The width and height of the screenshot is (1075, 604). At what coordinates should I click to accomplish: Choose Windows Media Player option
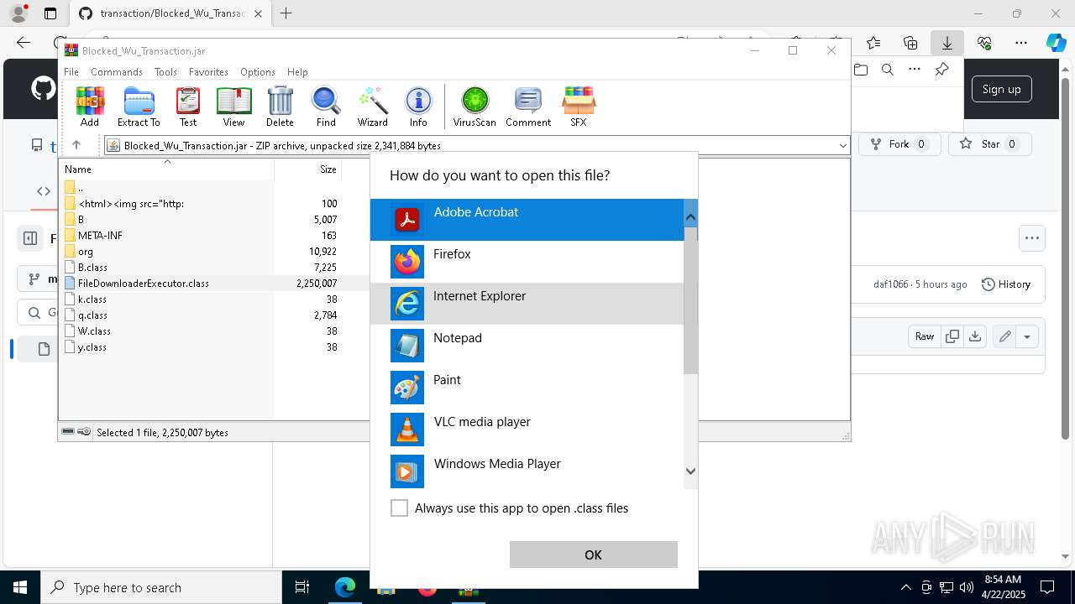[527, 471]
